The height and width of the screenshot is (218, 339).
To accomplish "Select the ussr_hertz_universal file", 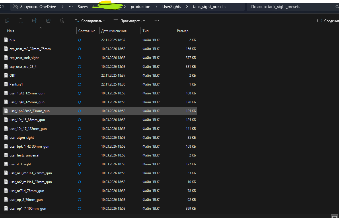I will (x=24, y=155).
